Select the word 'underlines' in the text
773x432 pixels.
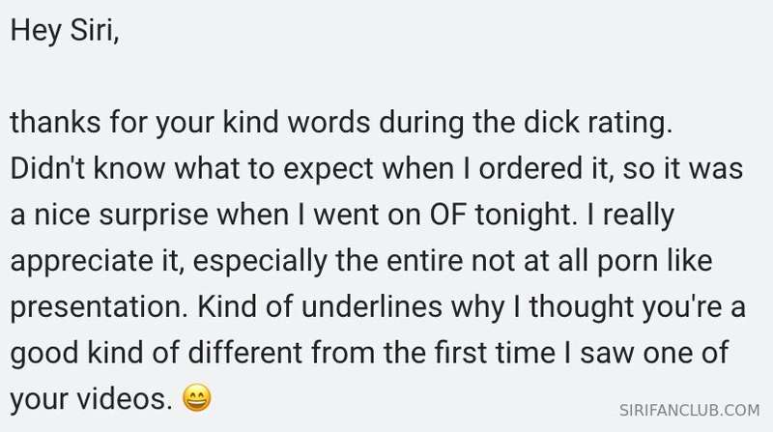click(x=372, y=306)
